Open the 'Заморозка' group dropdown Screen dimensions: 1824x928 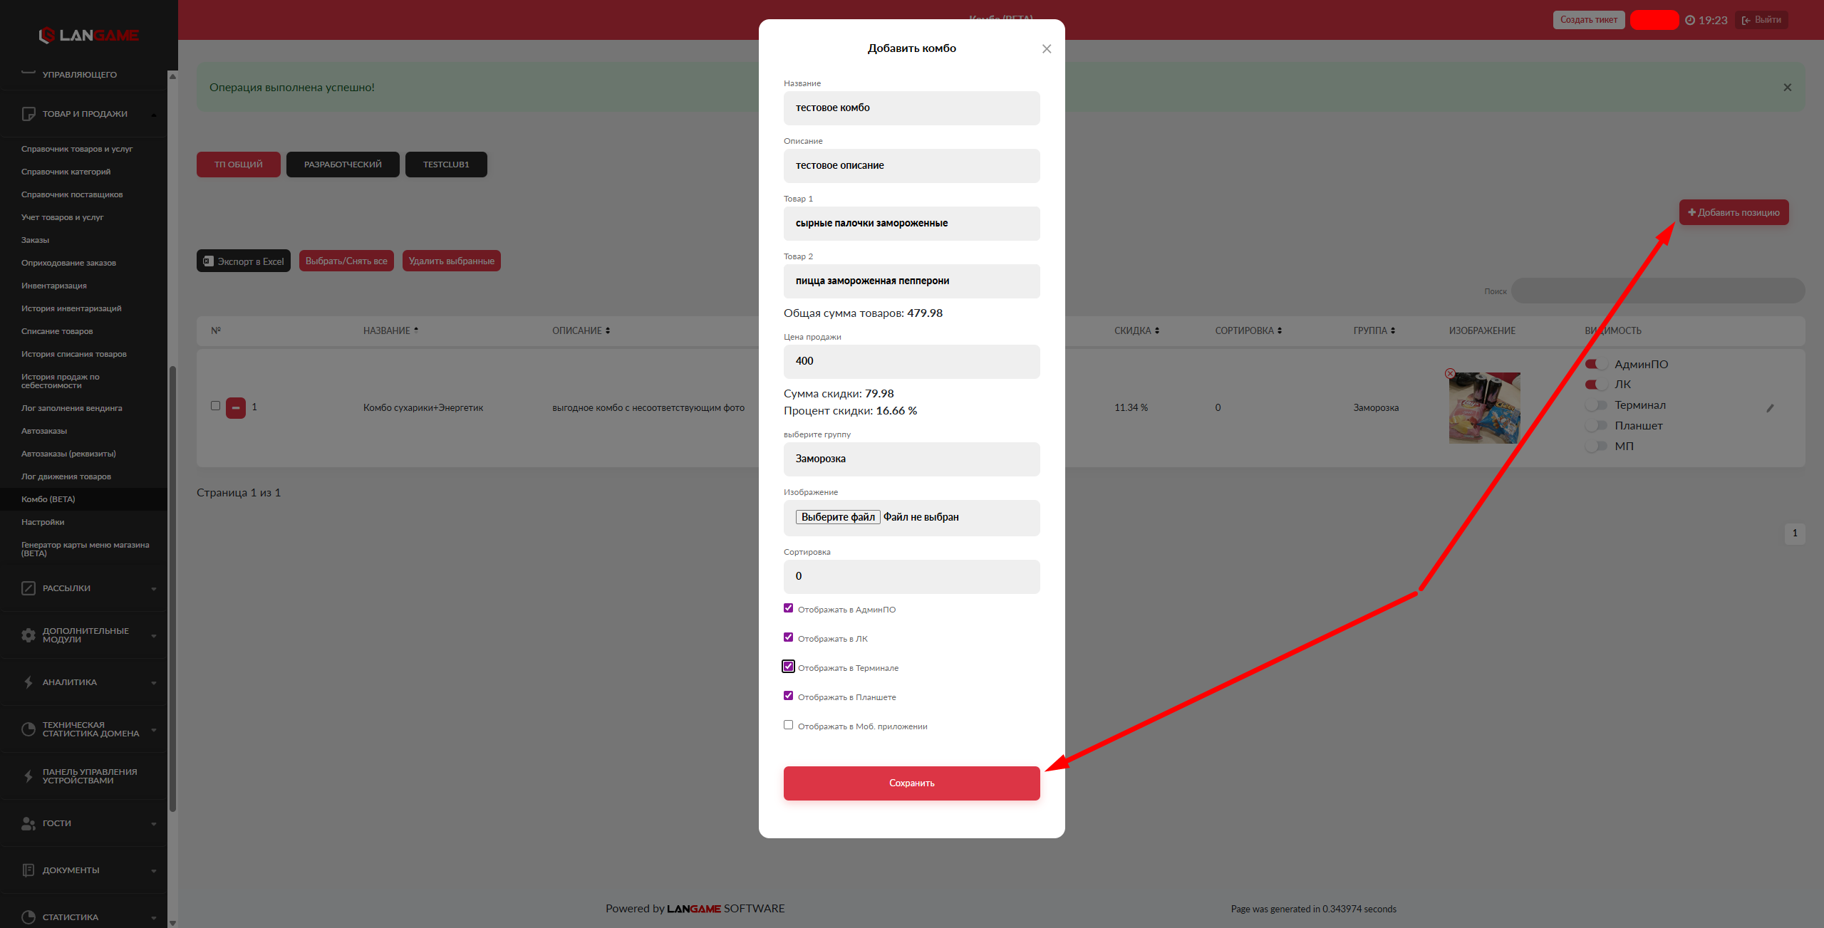point(911,459)
